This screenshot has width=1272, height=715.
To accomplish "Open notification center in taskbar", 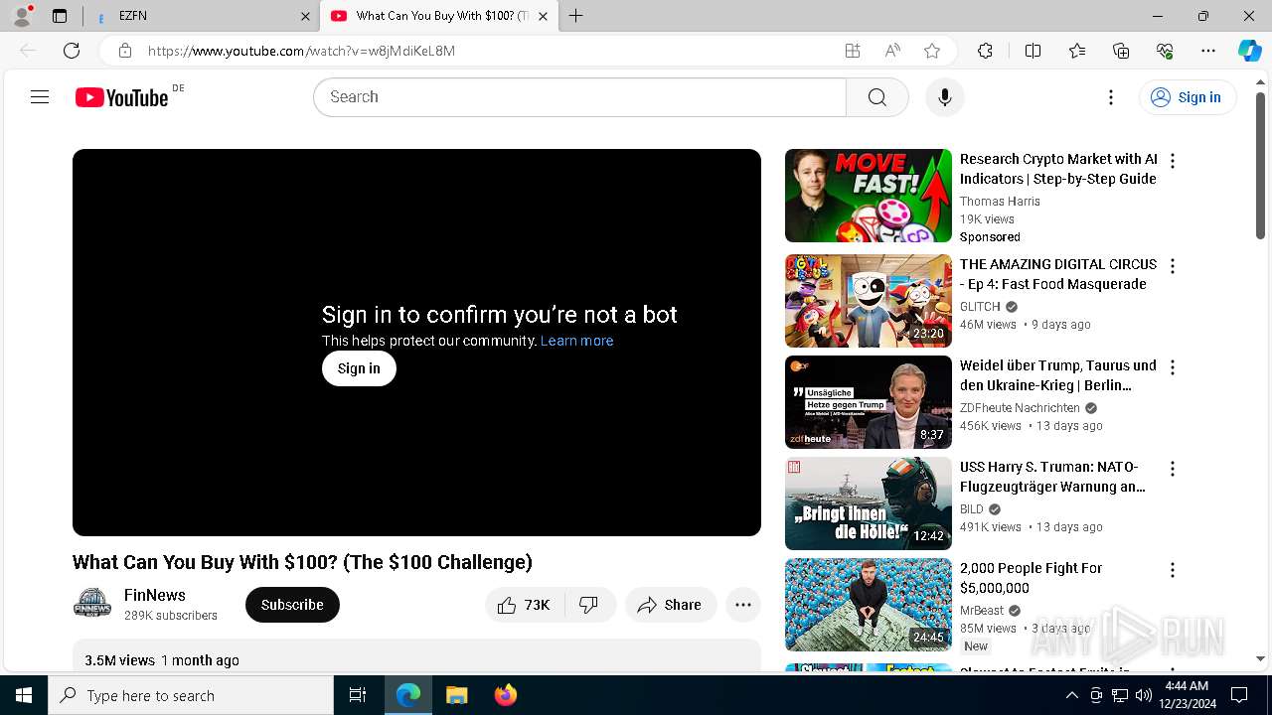I will (1239, 695).
